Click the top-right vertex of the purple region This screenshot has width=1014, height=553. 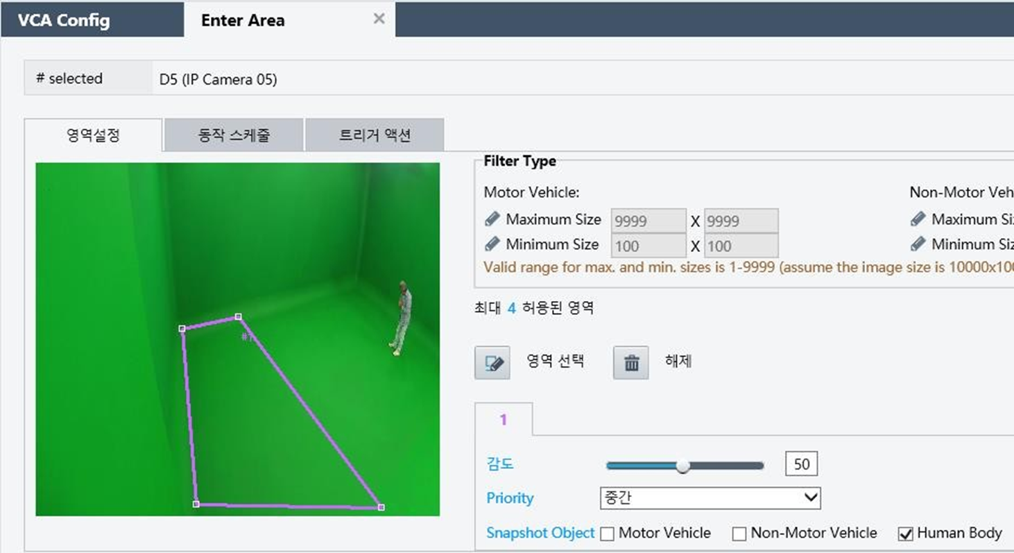(x=238, y=316)
